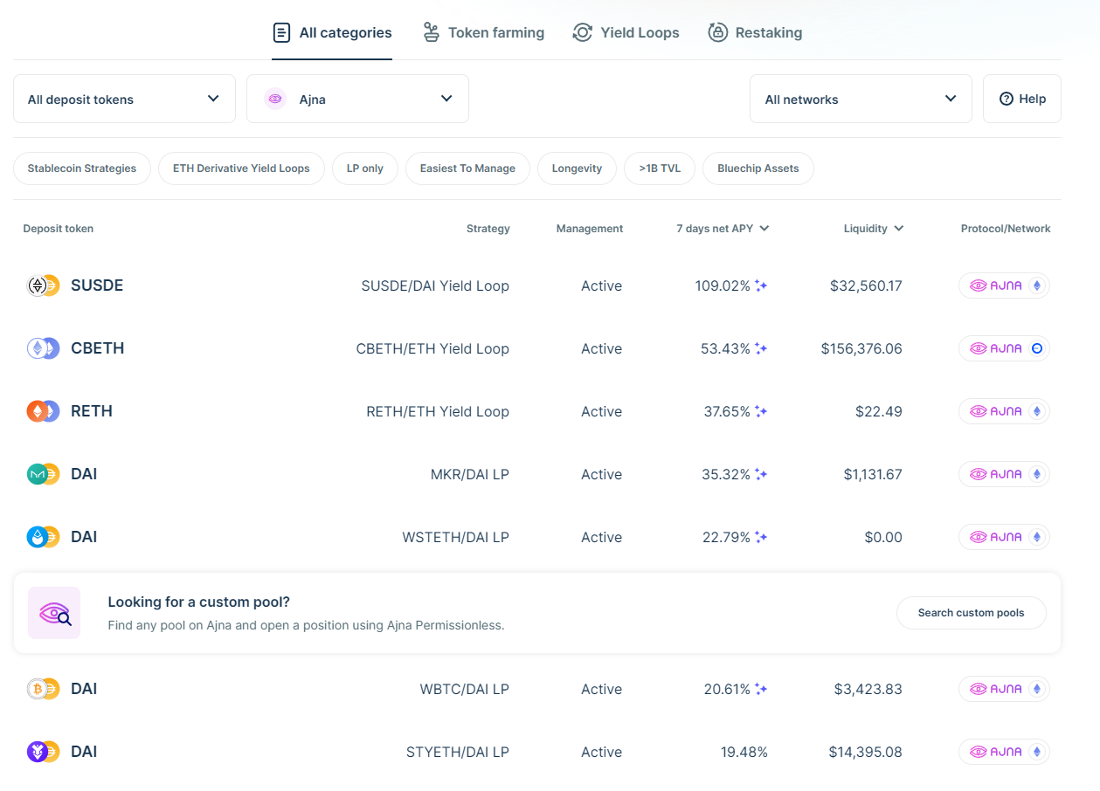1100x791 pixels.
Task: Click the Ajna badge in RETH row
Action: coord(1004,411)
